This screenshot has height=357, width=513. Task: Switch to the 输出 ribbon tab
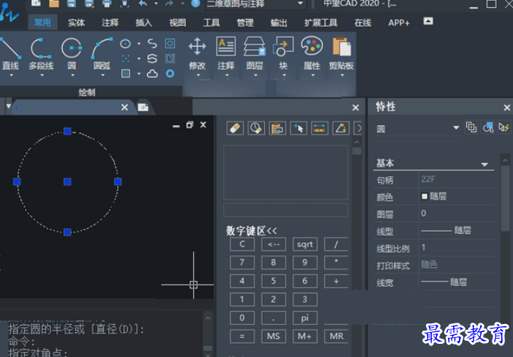click(x=279, y=23)
